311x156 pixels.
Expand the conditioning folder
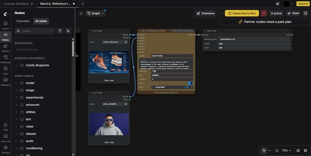(16, 148)
